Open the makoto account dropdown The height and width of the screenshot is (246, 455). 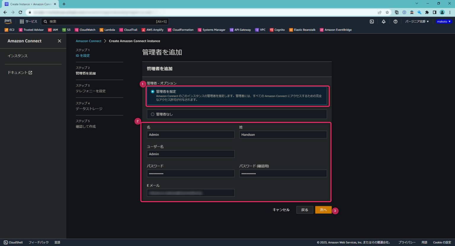(443, 21)
